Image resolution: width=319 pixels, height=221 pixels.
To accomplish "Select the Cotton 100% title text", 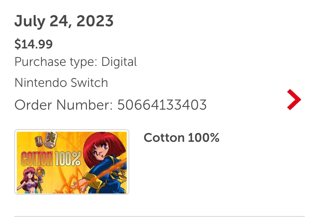I will click(181, 138).
